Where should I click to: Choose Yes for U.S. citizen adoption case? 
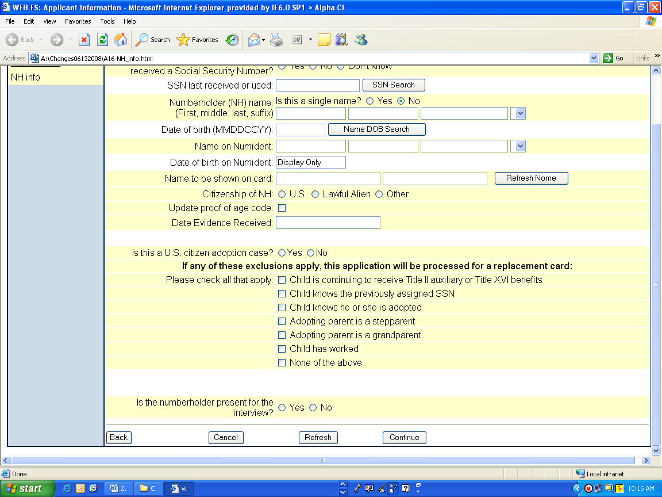click(282, 253)
